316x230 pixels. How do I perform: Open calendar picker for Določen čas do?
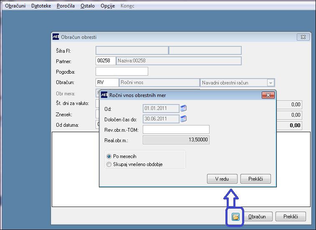click(183, 118)
